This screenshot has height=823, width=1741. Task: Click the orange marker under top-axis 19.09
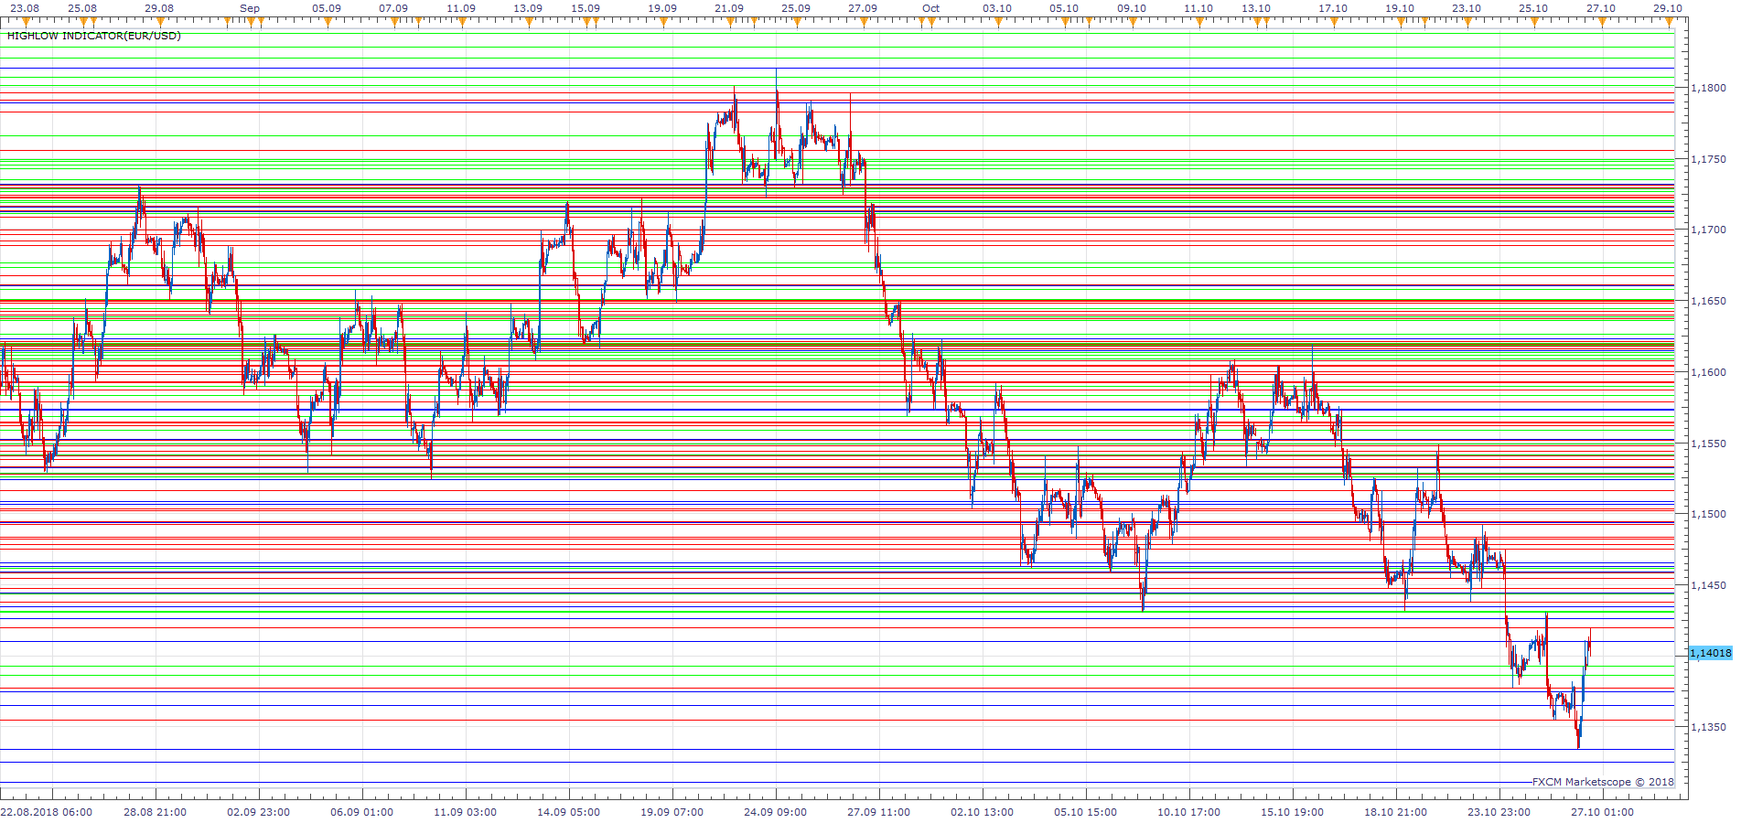663,22
